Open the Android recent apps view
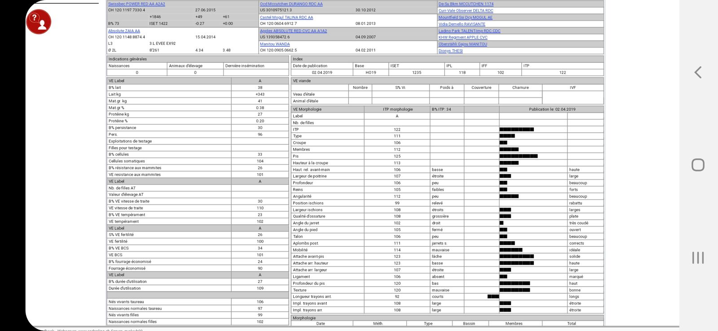 pos(697,257)
